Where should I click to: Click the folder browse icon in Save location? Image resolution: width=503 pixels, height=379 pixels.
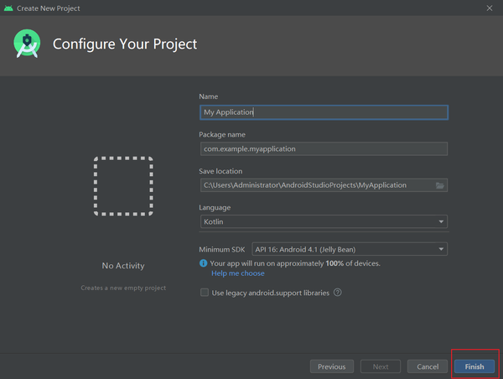point(440,185)
